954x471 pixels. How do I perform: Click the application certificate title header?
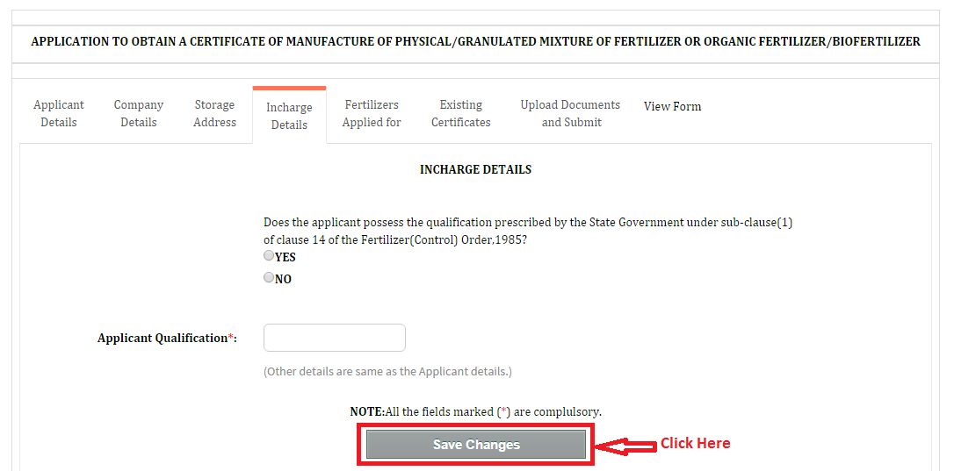click(475, 42)
